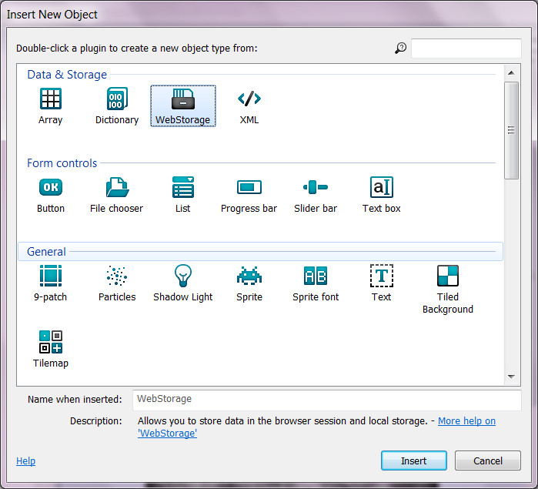Select the 9-patch plugin icon
This screenshot has height=489, width=538.
pos(51,276)
